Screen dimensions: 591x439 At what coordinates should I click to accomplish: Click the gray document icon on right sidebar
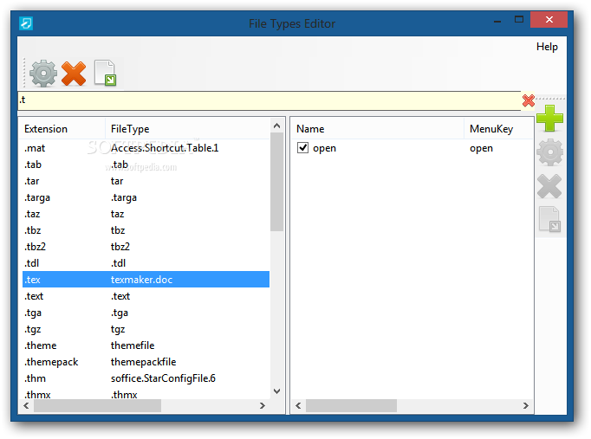(550, 219)
